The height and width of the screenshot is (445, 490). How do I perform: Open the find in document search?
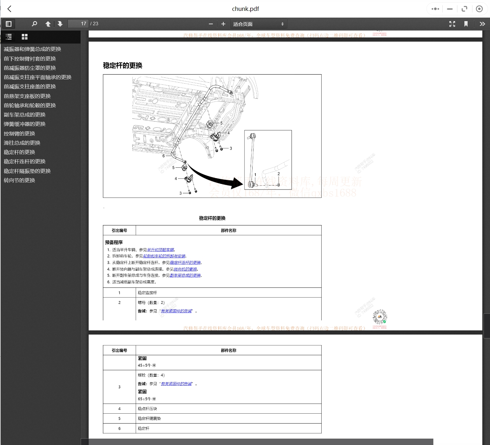pos(35,24)
